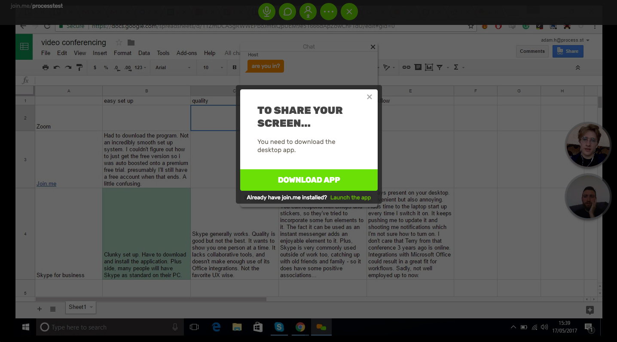Open the join.me chat bubble button

coord(287,12)
